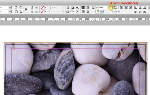Open the Stroke swatch flyout arrow

(46, 12)
